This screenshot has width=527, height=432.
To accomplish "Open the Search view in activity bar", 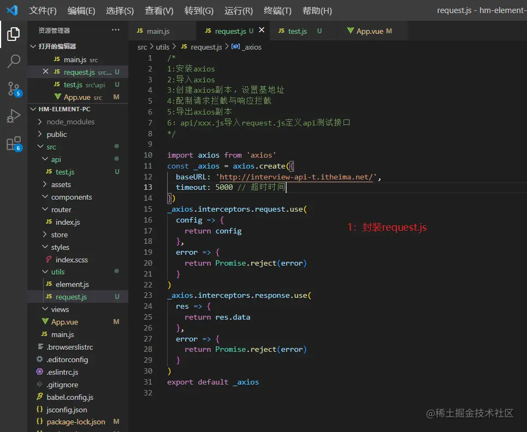I will pyautogui.click(x=14, y=61).
